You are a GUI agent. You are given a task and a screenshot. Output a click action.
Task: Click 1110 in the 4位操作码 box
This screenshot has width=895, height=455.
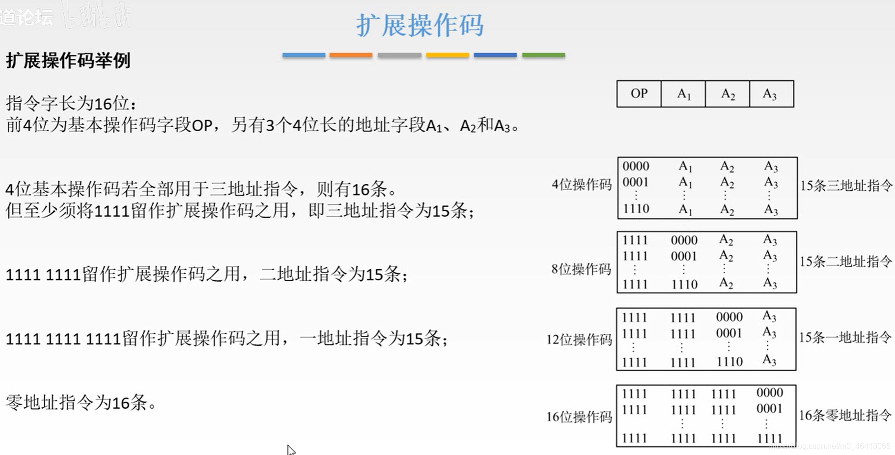(636, 209)
